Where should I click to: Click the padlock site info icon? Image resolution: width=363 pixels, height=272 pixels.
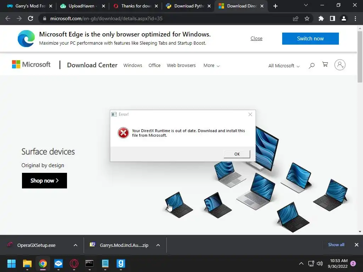click(45, 18)
